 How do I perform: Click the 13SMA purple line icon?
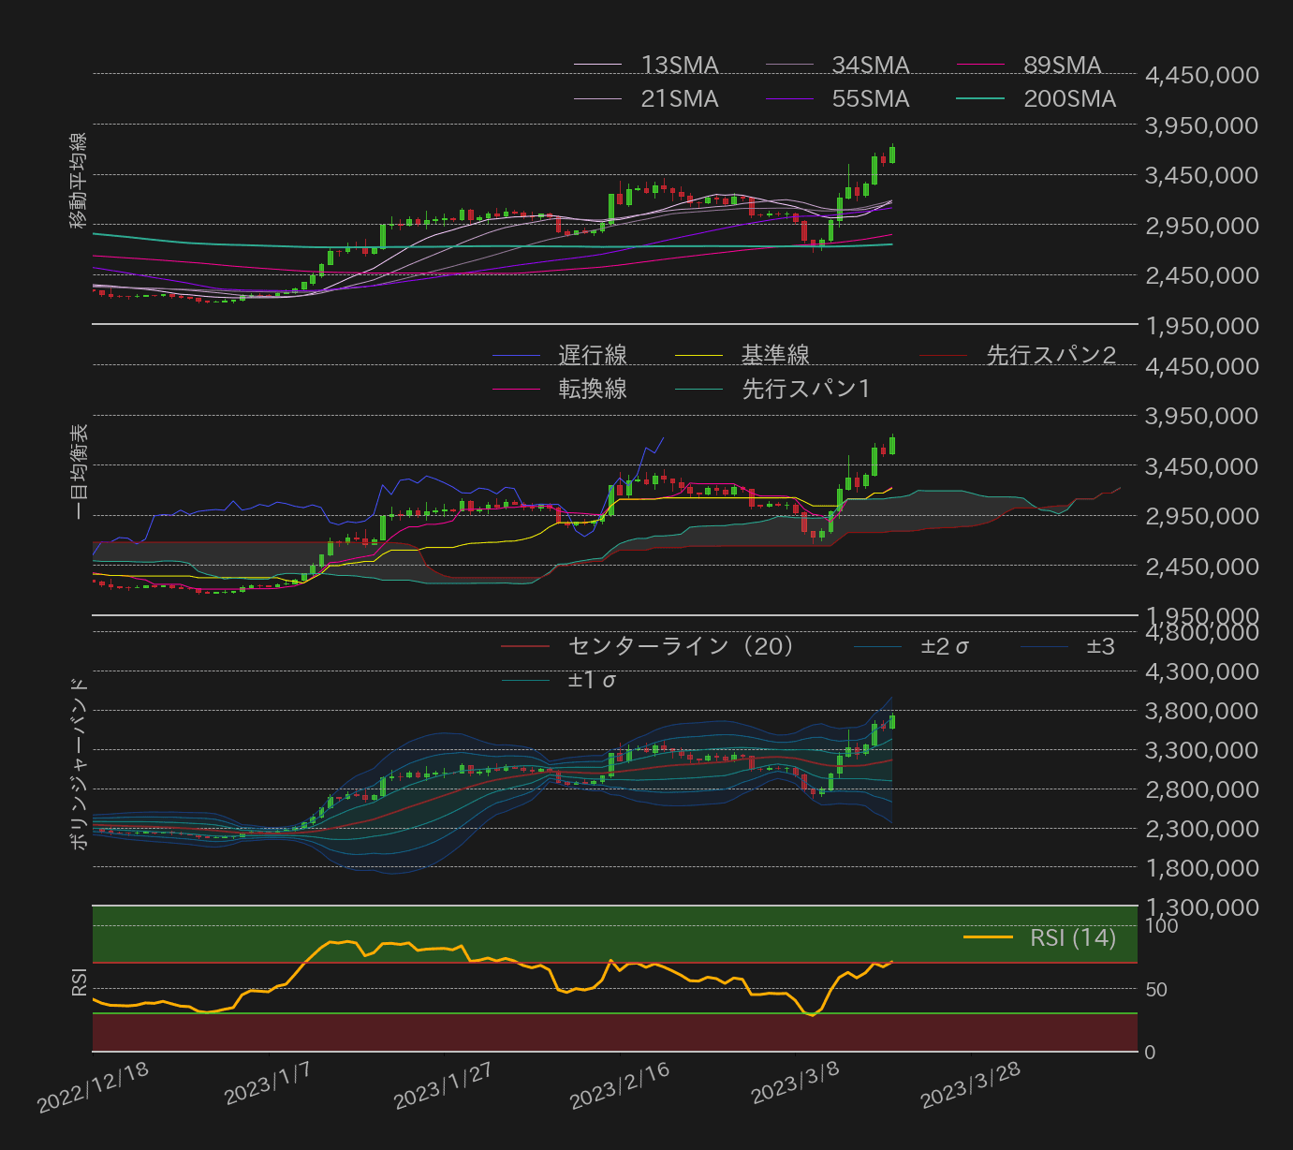600,66
